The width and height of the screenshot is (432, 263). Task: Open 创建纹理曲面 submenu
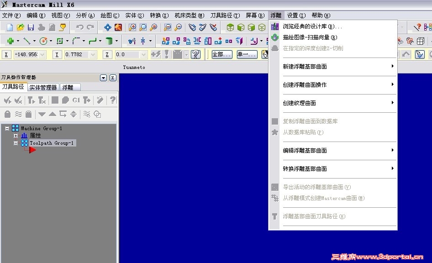(x=338, y=103)
